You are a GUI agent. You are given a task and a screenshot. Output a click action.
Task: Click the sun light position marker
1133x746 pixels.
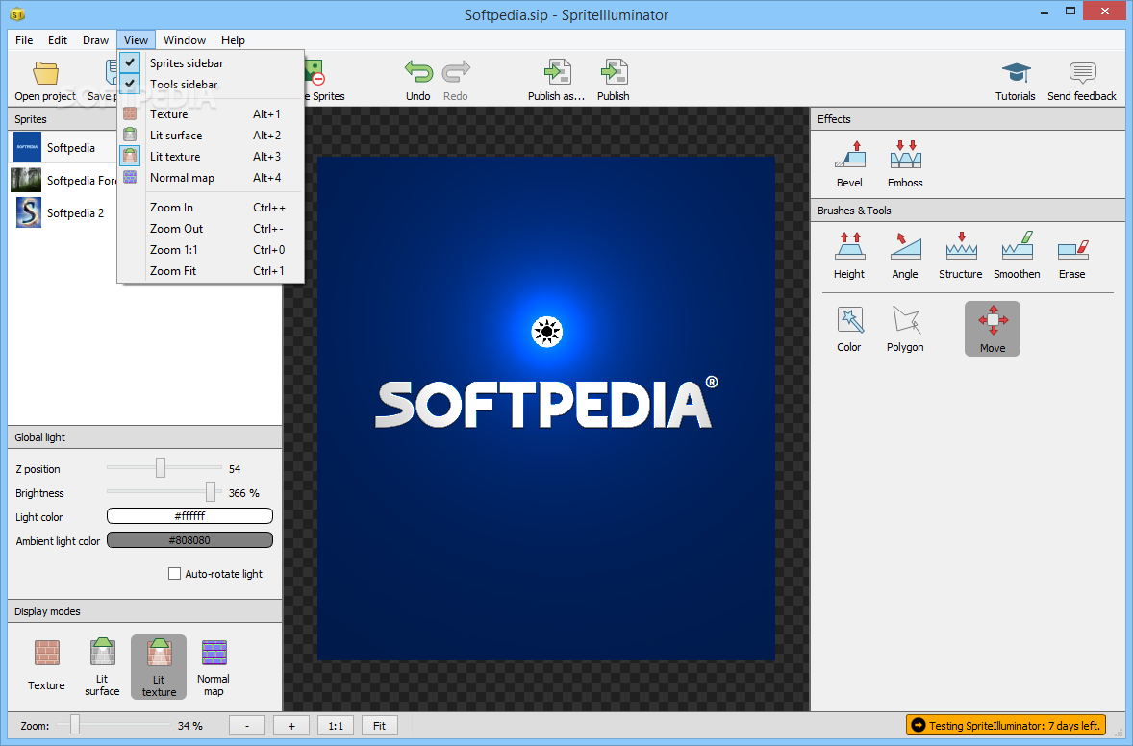[x=547, y=333]
